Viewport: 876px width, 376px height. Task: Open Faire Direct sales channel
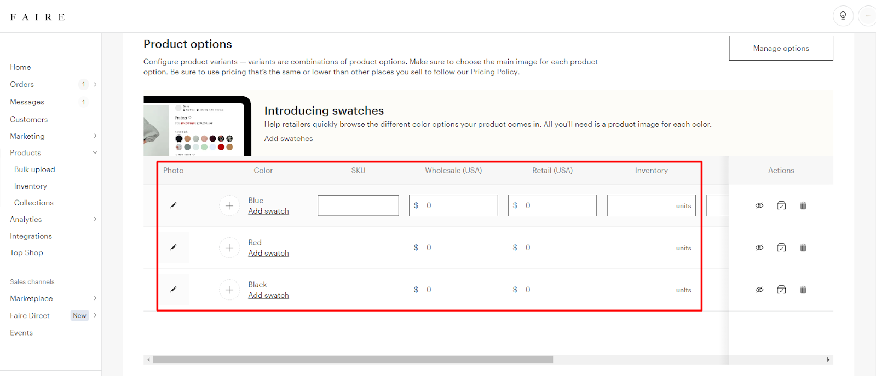[30, 315]
